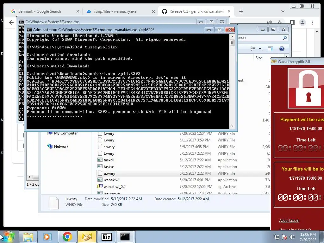Open a new Chrome tab
The height and width of the screenshot is (243, 324).
point(241,12)
